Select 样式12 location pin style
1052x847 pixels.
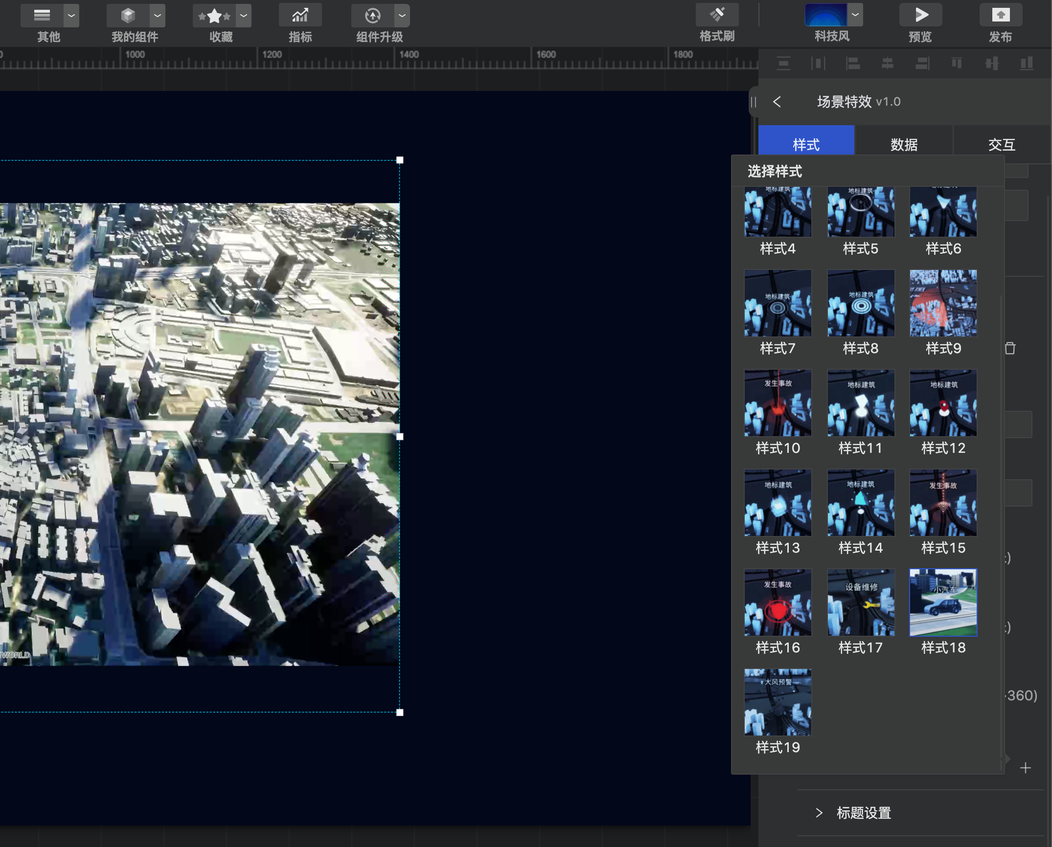[x=943, y=403]
